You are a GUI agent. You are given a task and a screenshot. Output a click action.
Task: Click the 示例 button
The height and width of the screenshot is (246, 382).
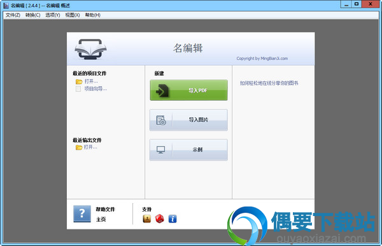point(188,150)
